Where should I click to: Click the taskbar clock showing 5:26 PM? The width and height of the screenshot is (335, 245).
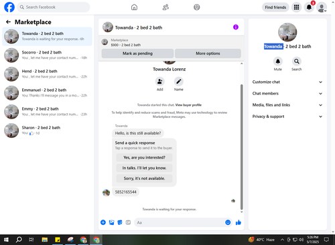point(313,240)
